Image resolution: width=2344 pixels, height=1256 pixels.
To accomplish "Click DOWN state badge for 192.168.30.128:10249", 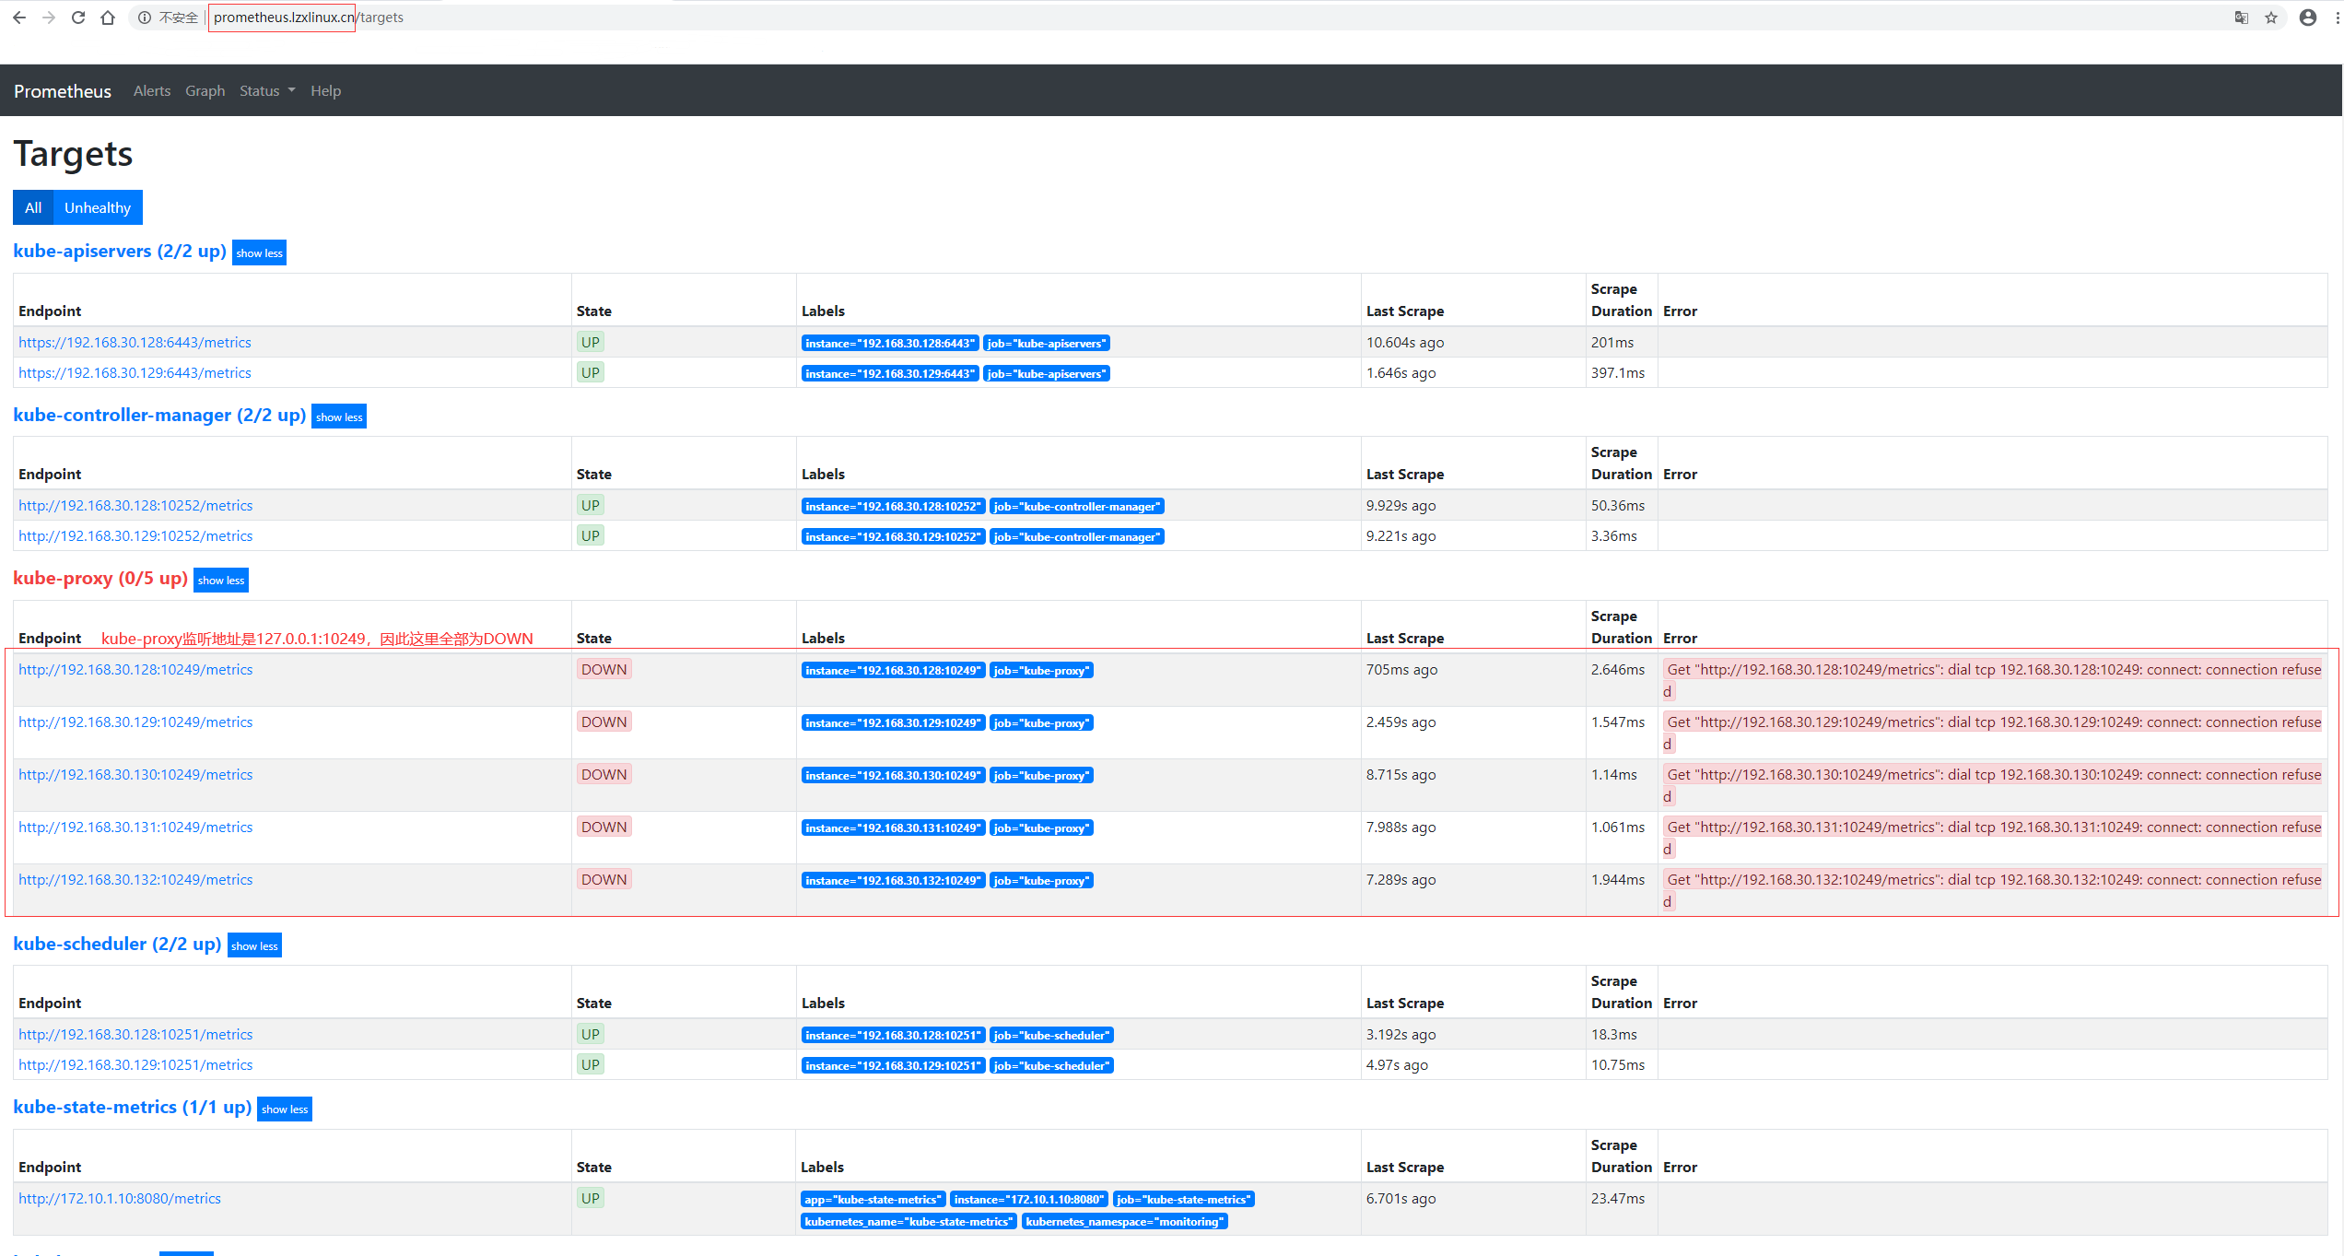I will tap(604, 670).
